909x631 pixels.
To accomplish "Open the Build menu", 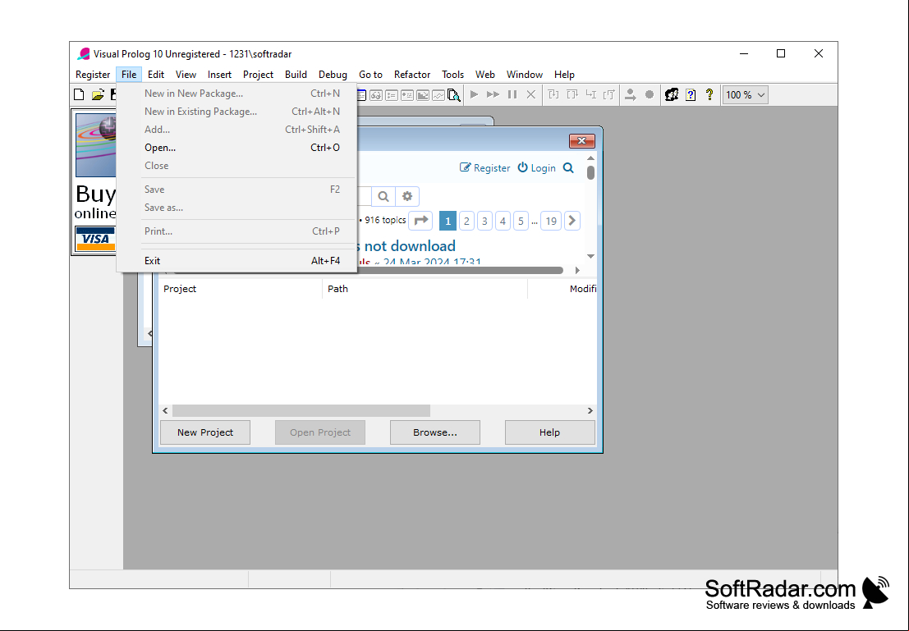I will tap(296, 74).
